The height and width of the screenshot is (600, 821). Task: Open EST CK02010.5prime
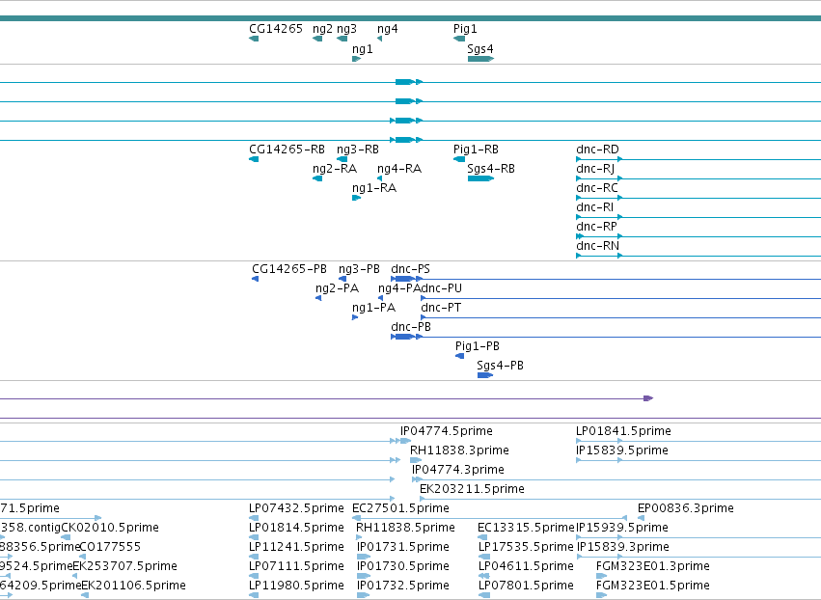110,528
